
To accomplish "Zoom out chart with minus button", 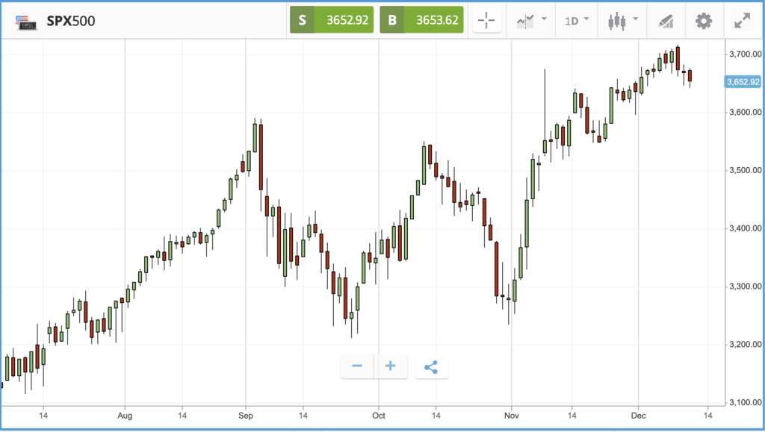I will point(357,366).
